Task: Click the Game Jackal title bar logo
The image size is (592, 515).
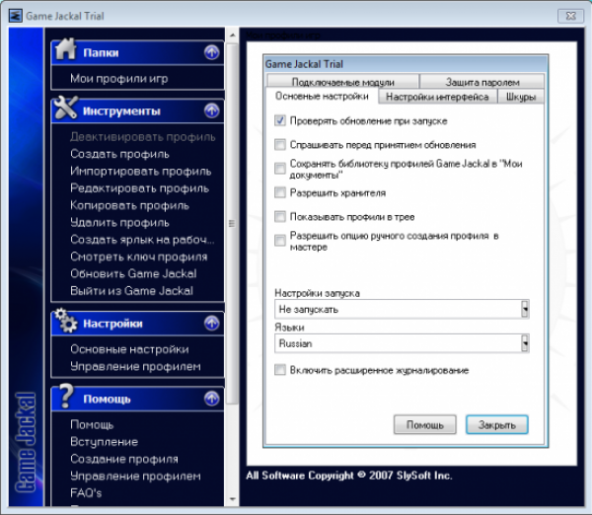Action: (16, 16)
